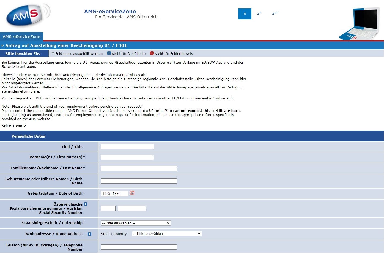Click the AMS logo
Viewport: 384px width, 253px height.
[28, 15]
